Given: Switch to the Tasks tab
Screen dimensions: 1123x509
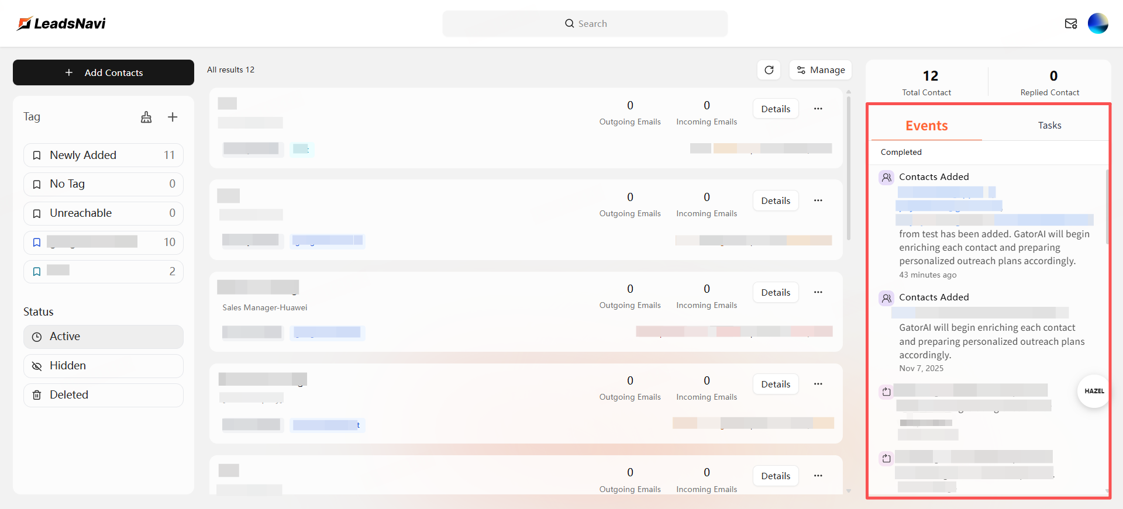Looking at the screenshot, I should coord(1049,125).
